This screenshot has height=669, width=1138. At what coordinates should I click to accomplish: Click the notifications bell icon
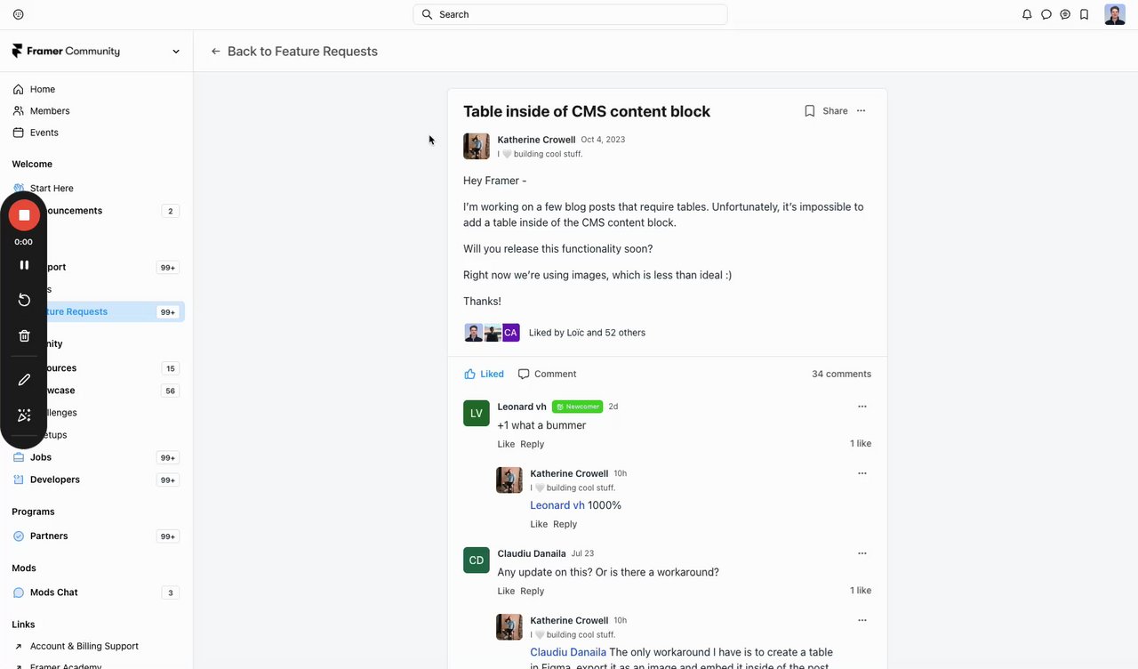1027,14
